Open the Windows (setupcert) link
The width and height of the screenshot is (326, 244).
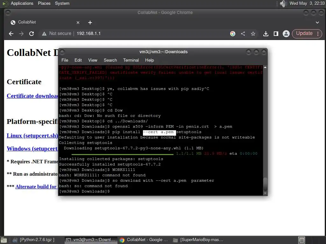[x=32, y=149]
